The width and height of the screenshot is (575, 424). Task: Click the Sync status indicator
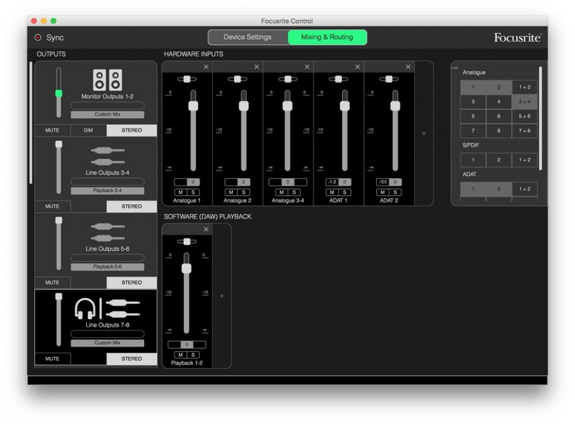[x=38, y=37]
